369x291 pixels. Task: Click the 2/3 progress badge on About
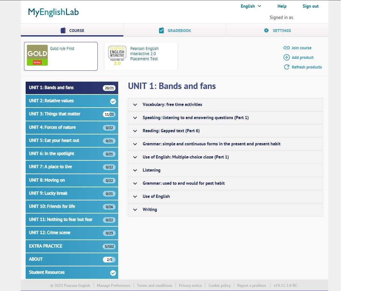coord(109,260)
